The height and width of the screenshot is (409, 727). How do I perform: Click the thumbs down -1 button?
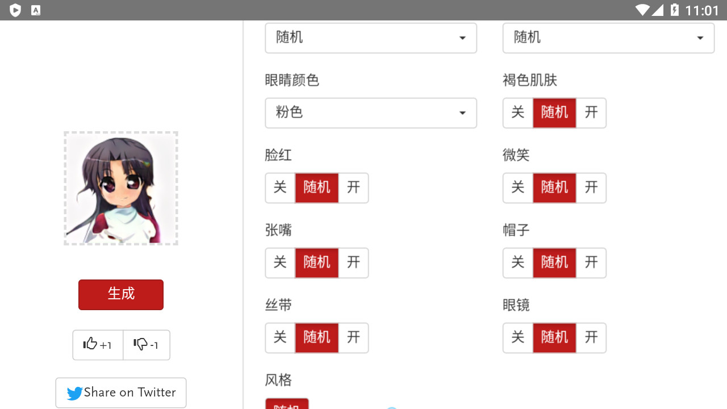pyautogui.click(x=146, y=345)
